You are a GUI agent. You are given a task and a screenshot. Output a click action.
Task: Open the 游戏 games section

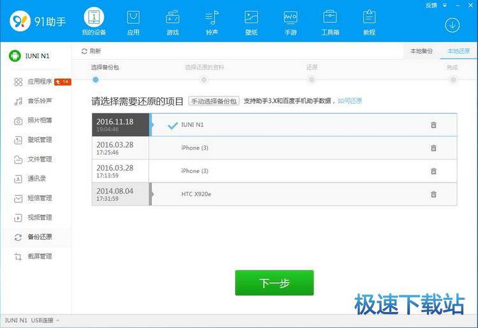click(173, 23)
